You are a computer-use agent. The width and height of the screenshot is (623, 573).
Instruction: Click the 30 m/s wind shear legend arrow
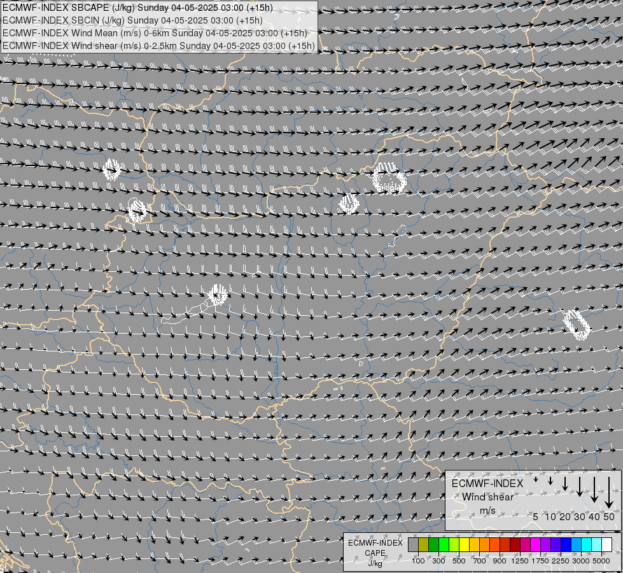click(x=580, y=486)
